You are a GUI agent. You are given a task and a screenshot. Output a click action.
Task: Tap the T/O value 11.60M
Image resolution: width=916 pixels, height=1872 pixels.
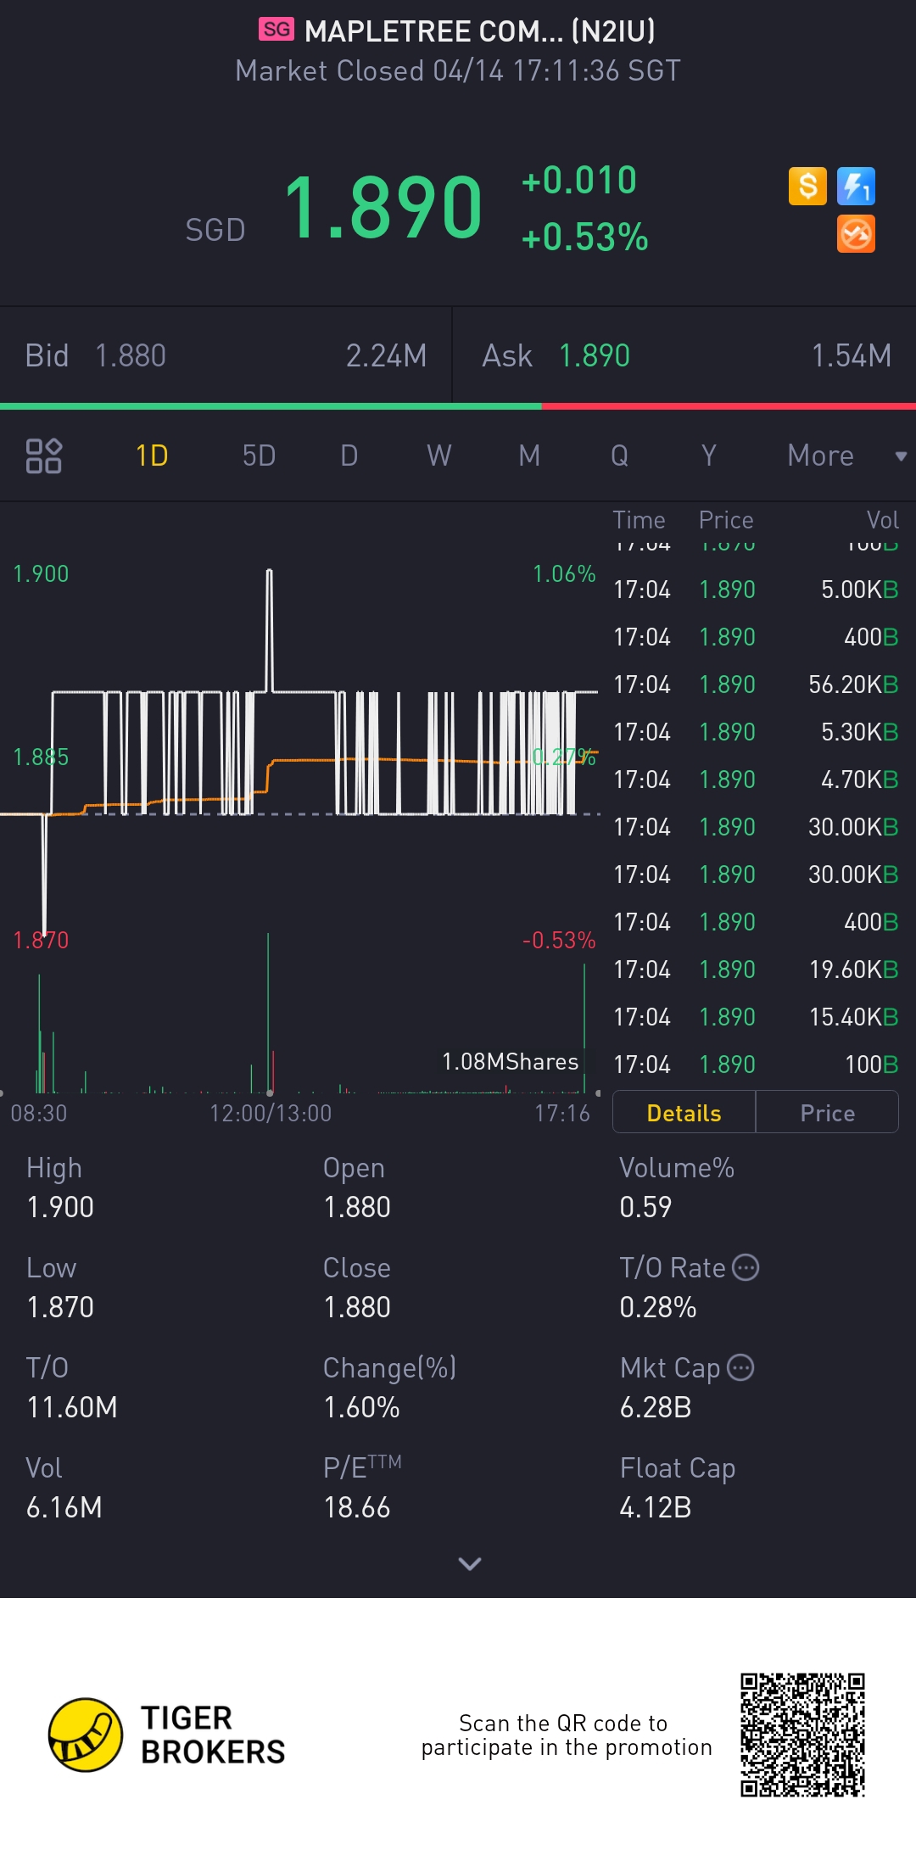point(72,1407)
